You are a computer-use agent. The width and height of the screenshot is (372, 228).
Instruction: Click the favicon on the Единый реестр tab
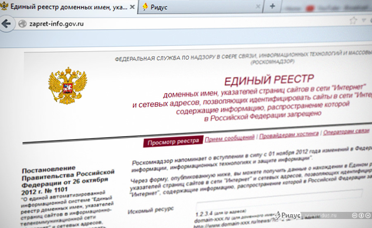pos(4,6)
